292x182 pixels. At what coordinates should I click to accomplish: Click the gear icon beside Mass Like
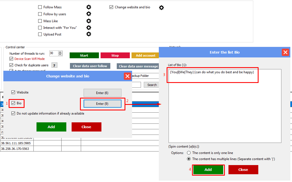coord(89,21)
